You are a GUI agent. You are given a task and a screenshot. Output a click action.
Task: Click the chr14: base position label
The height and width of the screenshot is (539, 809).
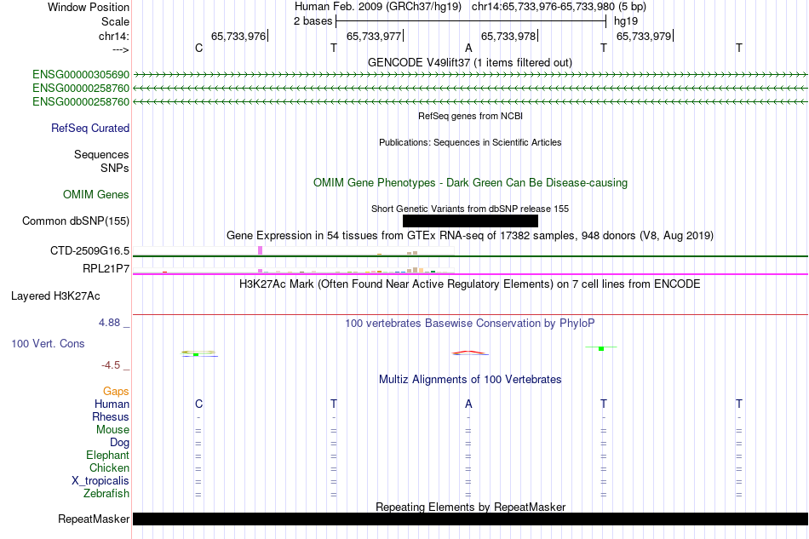(113, 36)
